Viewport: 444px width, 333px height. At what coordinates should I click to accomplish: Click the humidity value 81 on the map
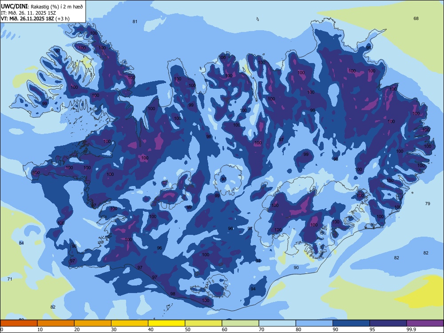pyautogui.click(x=135, y=21)
